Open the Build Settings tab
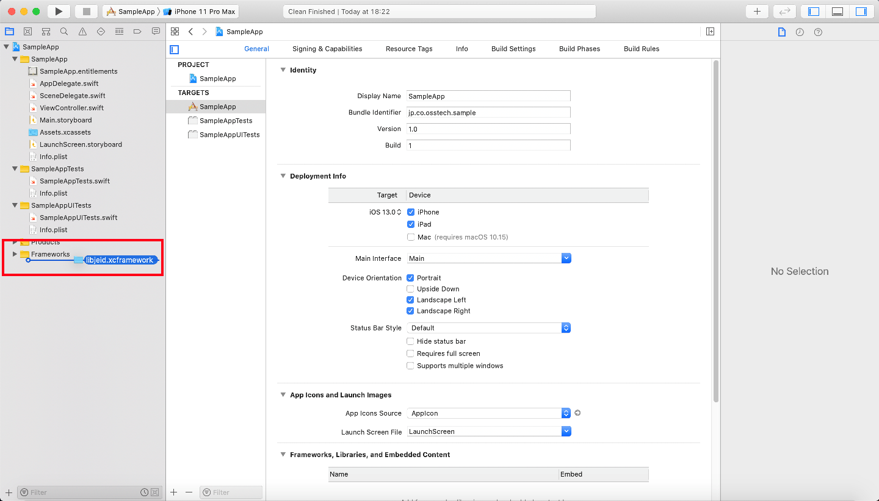Image resolution: width=879 pixels, height=501 pixels. 513,49
